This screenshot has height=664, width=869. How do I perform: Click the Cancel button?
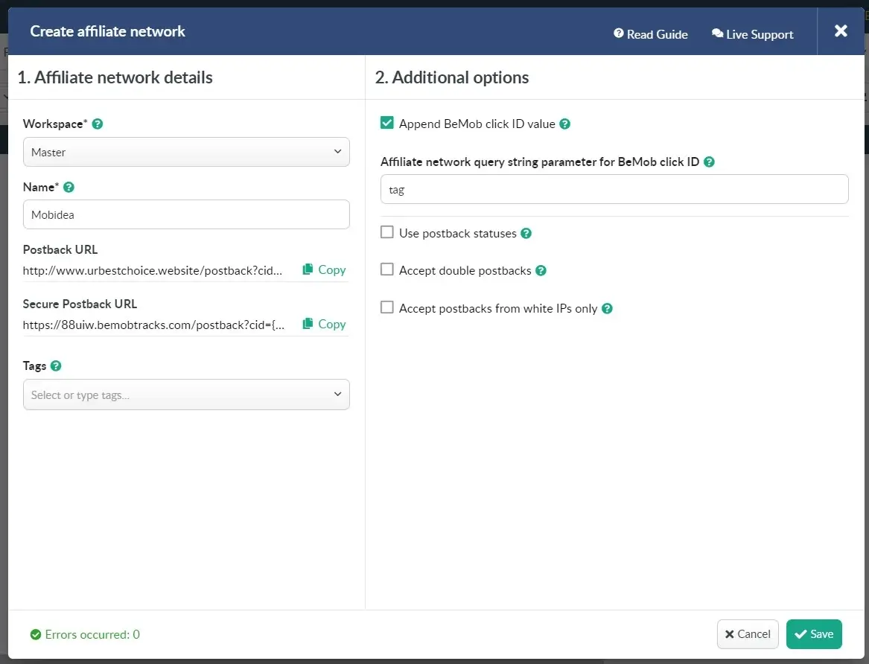pos(748,634)
